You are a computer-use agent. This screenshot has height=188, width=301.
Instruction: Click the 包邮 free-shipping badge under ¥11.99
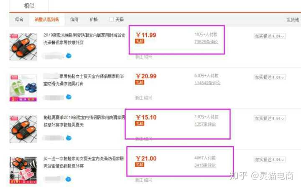pyautogui.click(x=140, y=41)
